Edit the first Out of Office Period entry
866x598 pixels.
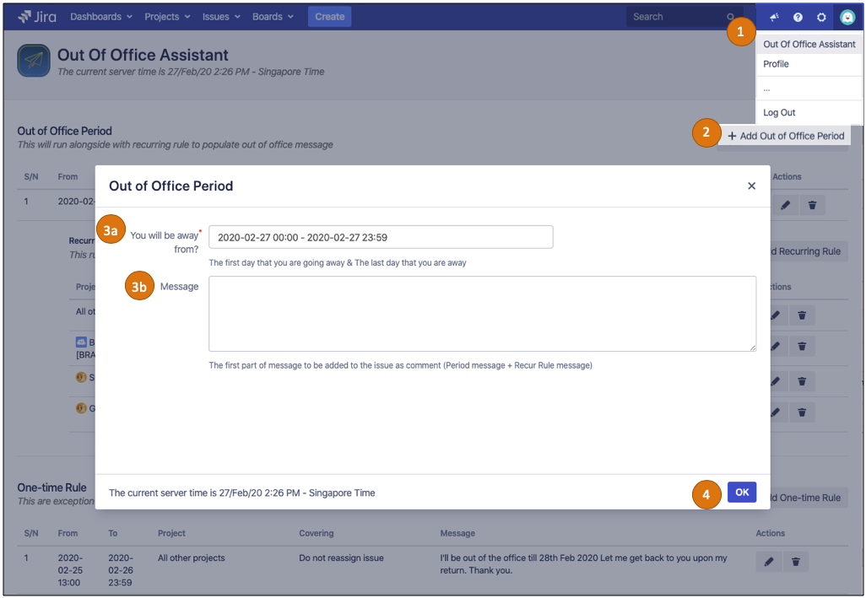point(785,205)
